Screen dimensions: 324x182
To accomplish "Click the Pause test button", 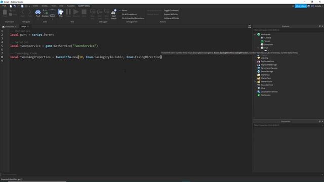I will pos(68,12).
